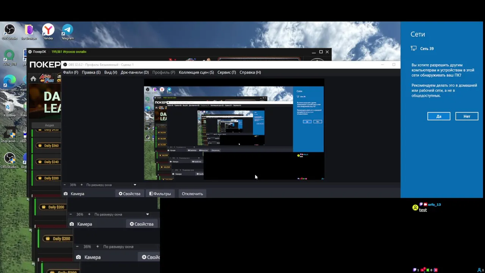485x273 pixels.
Task: Open the Вид (V) menu in OBS
Action: tap(111, 72)
